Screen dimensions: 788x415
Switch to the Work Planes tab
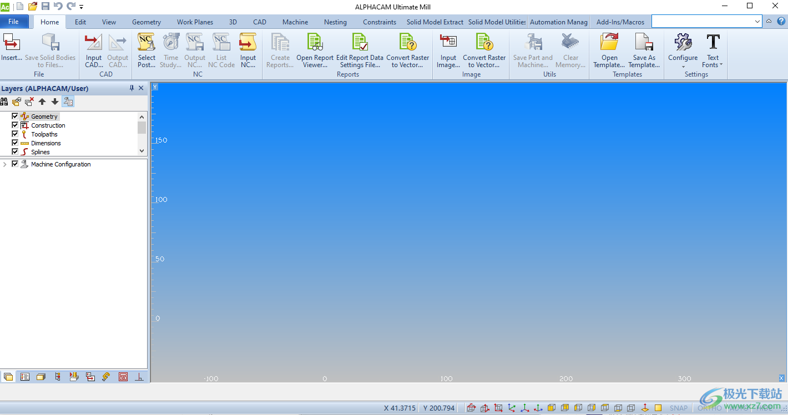click(x=195, y=22)
